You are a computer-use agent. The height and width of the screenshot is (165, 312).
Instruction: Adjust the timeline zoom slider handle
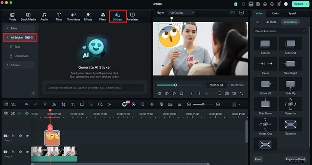[x=203, y=104]
